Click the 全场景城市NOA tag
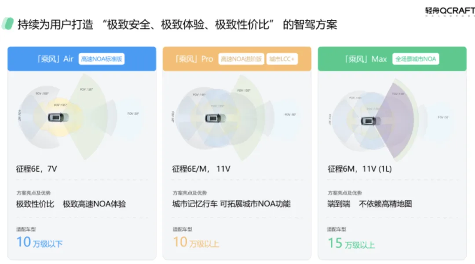Screen dimensions: 475x264 pyautogui.click(x=416, y=59)
